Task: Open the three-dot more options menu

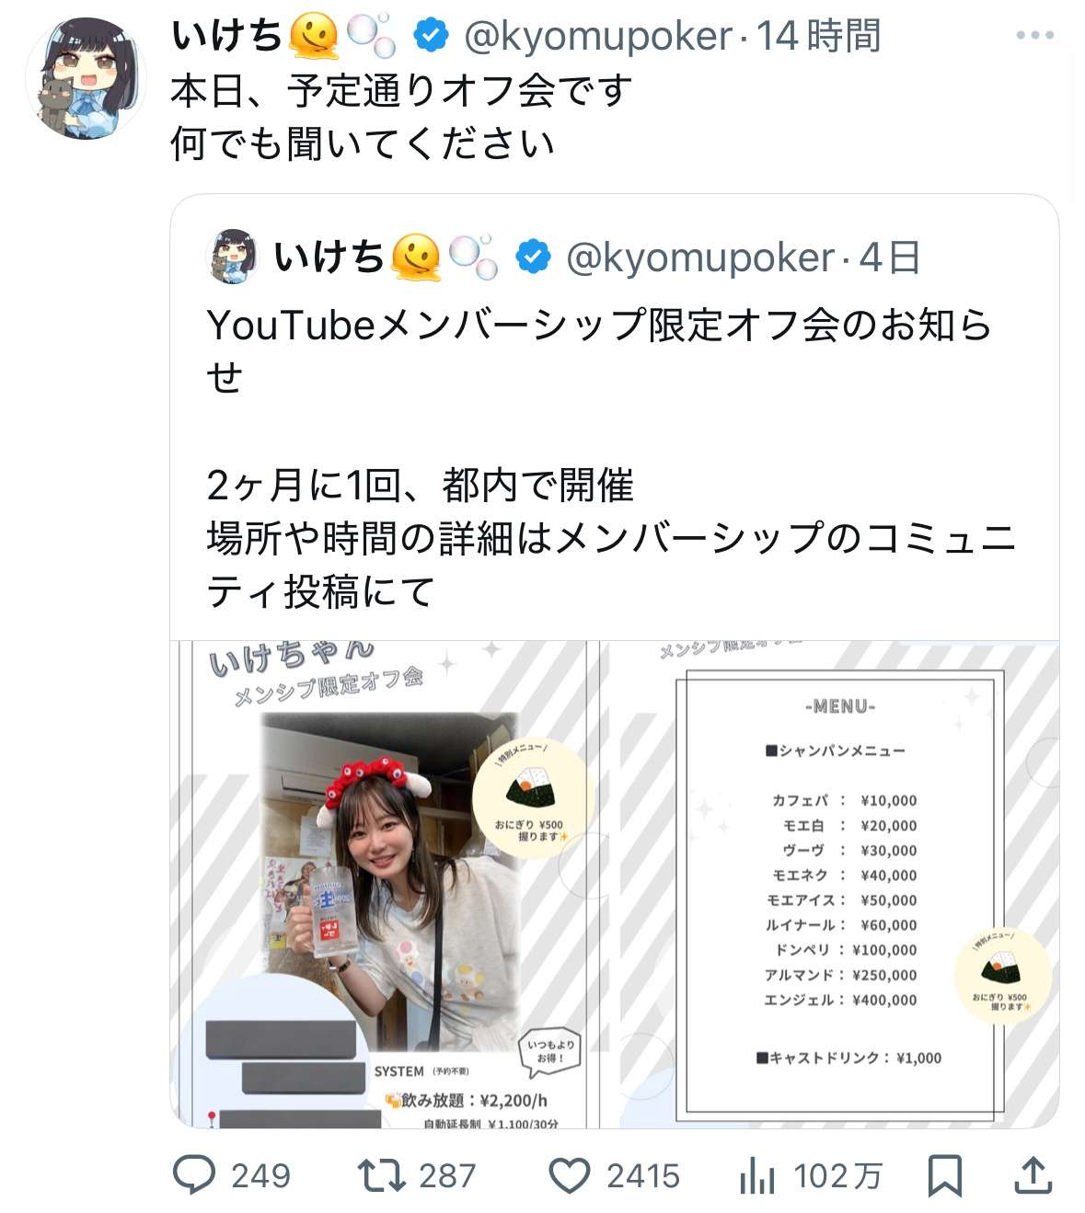Action: pyautogui.click(x=1035, y=35)
